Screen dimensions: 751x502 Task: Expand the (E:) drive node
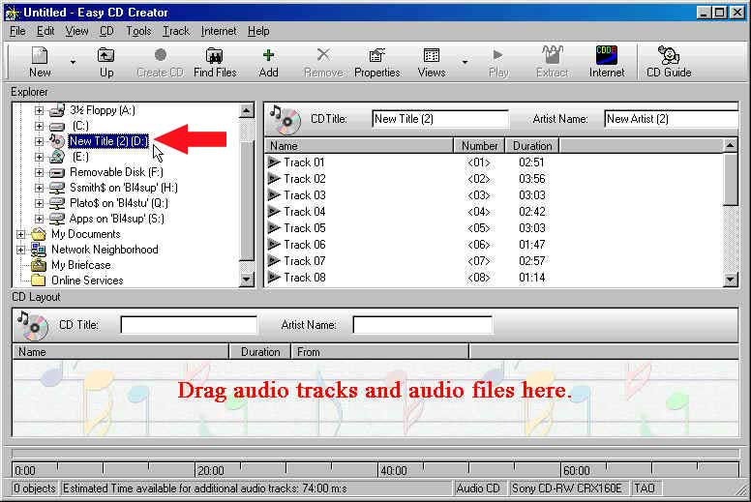pyautogui.click(x=40, y=157)
